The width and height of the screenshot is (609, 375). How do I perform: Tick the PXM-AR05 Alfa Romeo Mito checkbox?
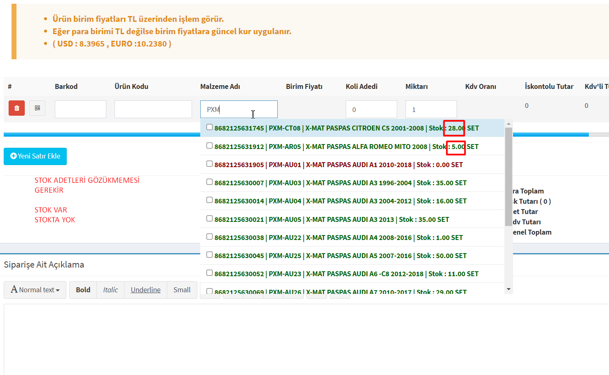209,146
